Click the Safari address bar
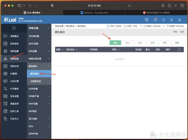Image resolution: width=188 pixels, height=140 pixels. point(94,6)
